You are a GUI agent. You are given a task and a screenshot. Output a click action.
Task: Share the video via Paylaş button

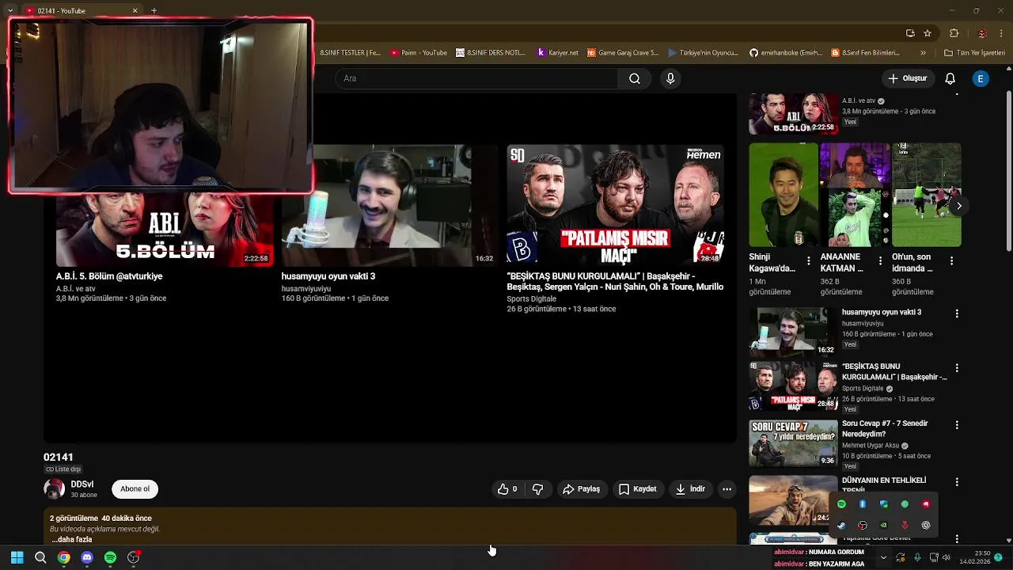(582, 489)
